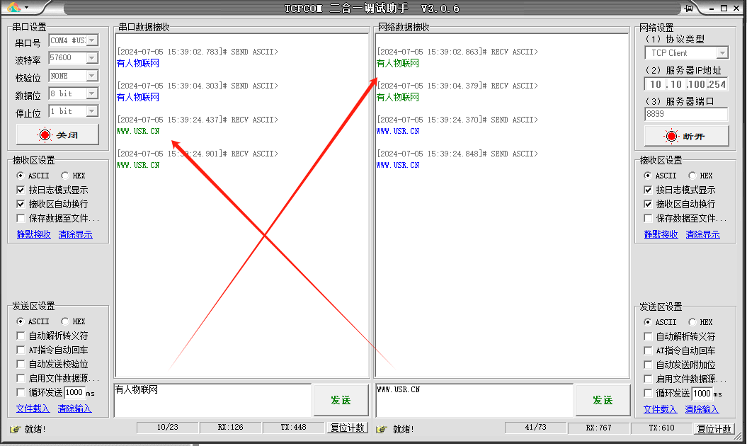The image size is (747, 446).
Task: Click serial clear display link
Action: pyautogui.click(x=75, y=234)
